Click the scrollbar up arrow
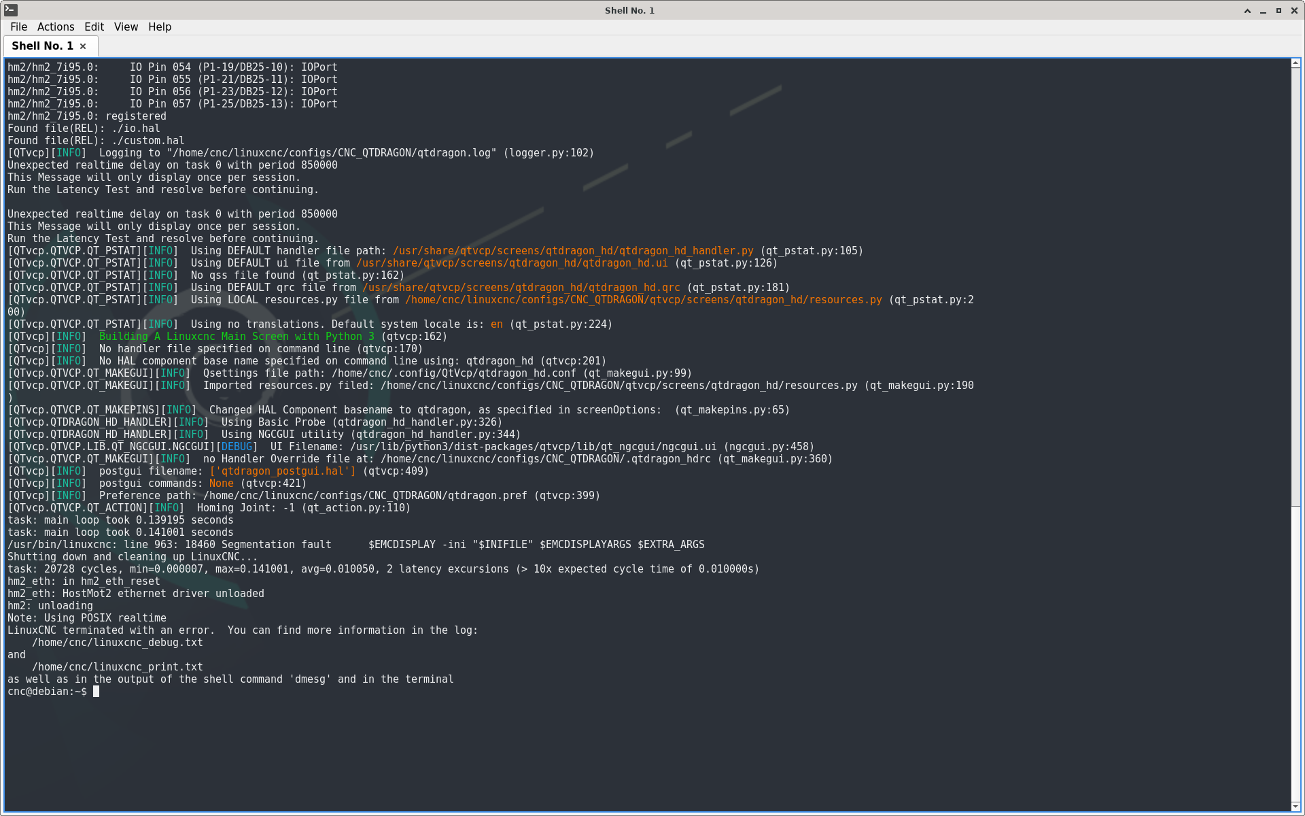 [1295, 63]
